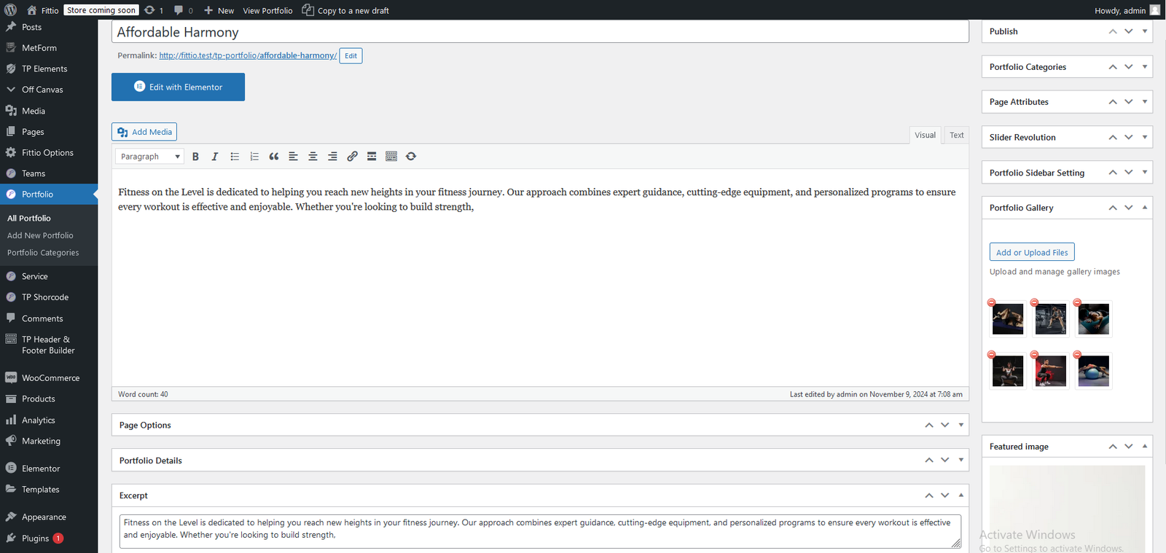The width and height of the screenshot is (1166, 553).
Task: Toggle bold formatting in editor toolbar
Action: coord(195,157)
